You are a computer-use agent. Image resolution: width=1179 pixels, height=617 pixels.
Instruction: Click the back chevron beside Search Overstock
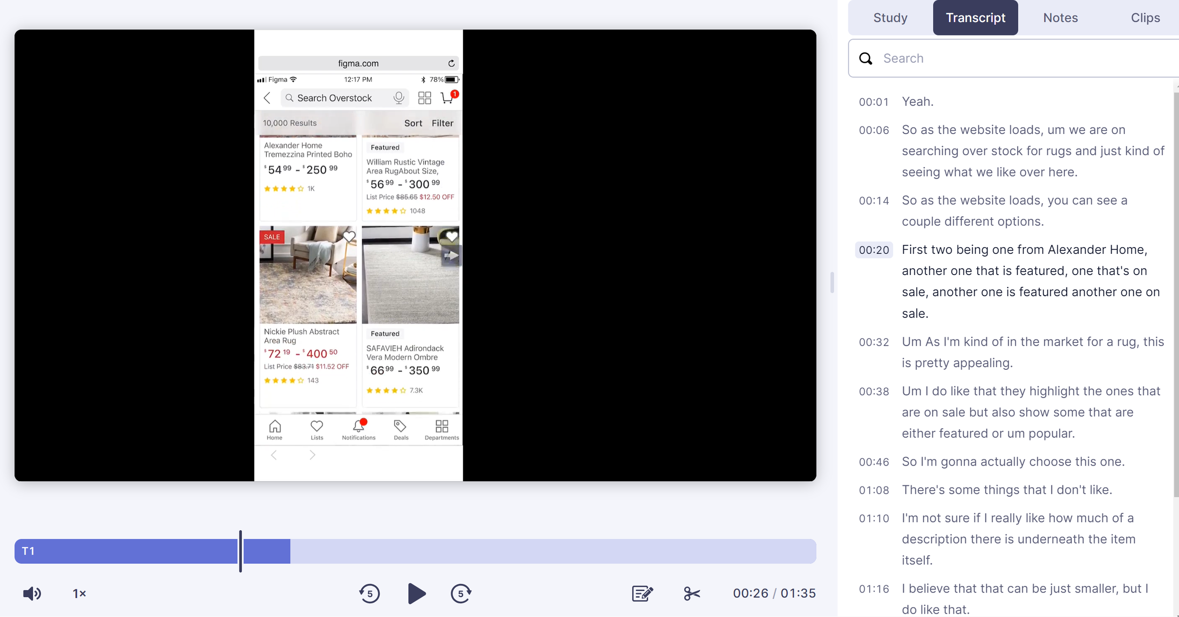267,98
